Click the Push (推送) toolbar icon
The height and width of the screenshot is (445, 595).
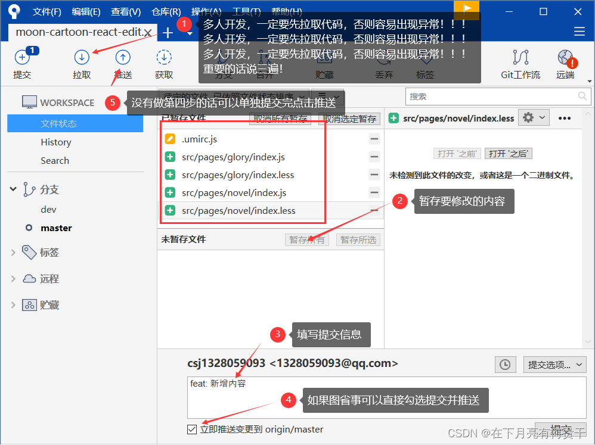tap(123, 58)
